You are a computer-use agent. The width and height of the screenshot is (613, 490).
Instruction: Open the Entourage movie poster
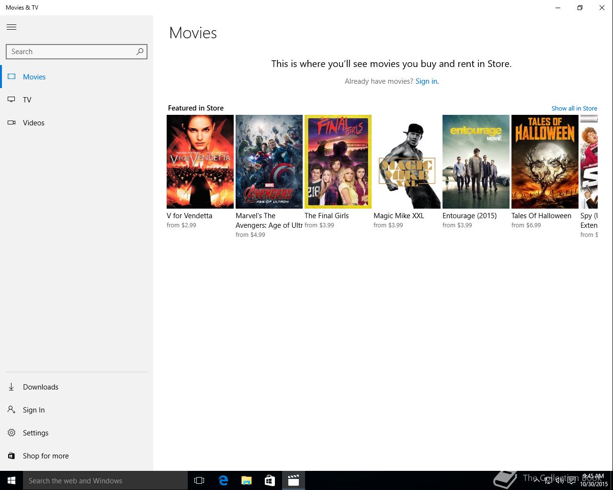pos(476,162)
